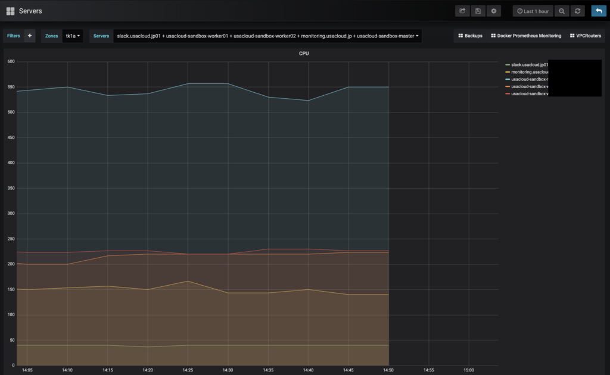Click the blue back arrow button
Image resolution: width=610 pixels, height=375 pixels.
(599, 11)
